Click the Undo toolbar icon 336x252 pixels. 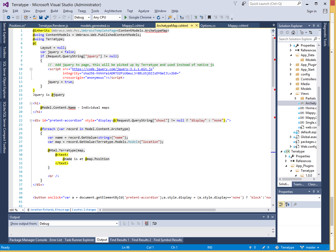[x=55, y=17]
